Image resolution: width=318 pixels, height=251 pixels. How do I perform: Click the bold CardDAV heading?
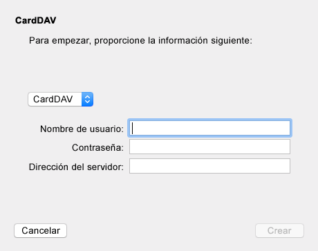(36, 21)
